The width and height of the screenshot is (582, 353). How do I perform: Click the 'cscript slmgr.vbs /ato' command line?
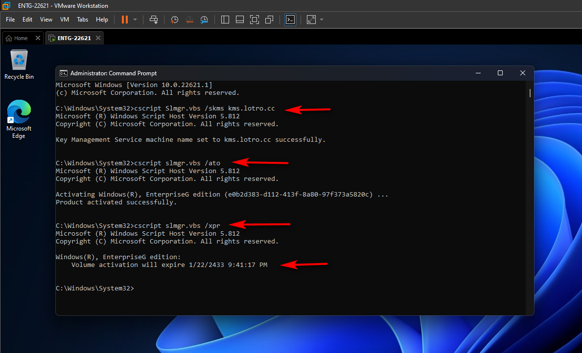138,163
